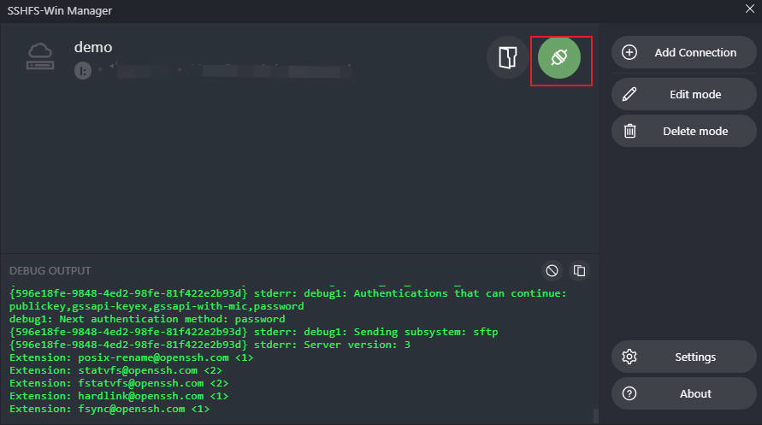Click the debug output vertical scrollbar
This screenshot has width=762, height=425.
click(x=594, y=416)
